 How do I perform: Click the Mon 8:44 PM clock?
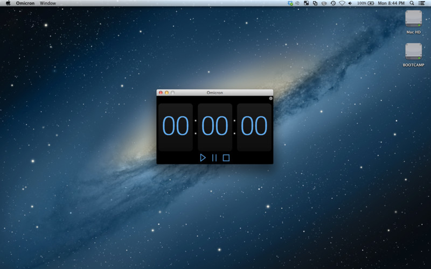click(x=391, y=3)
